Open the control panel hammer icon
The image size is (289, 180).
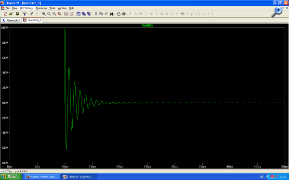click(25, 14)
